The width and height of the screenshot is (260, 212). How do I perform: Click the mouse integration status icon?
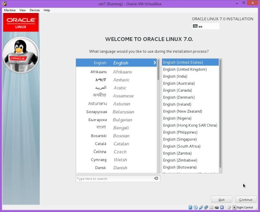pos(229,208)
